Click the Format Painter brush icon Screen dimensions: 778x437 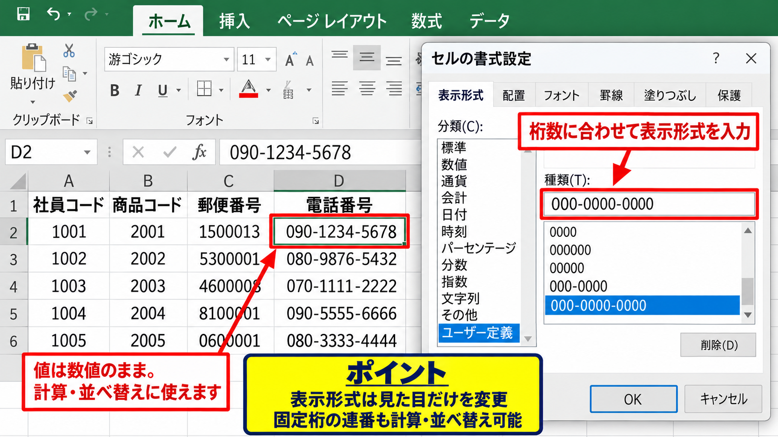coord(70,96)
